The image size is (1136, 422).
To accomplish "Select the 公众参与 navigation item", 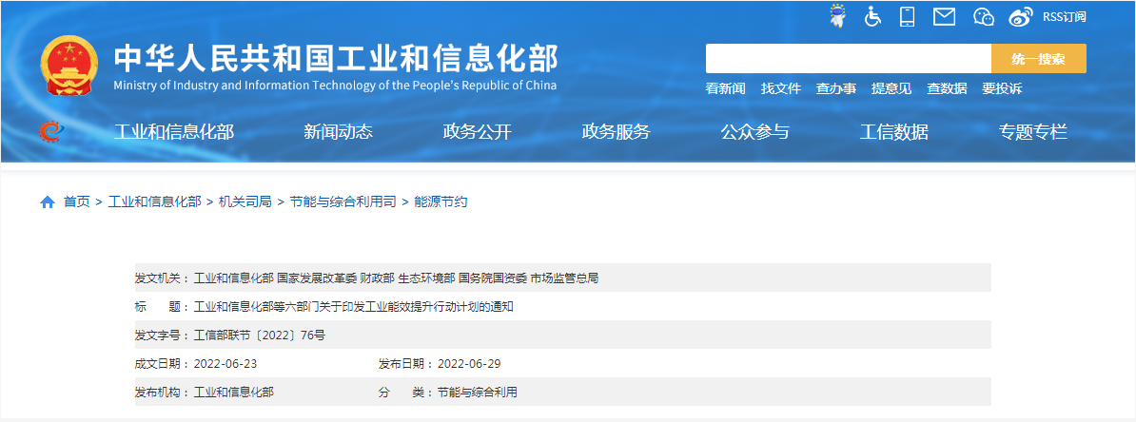I will (754, 132).
